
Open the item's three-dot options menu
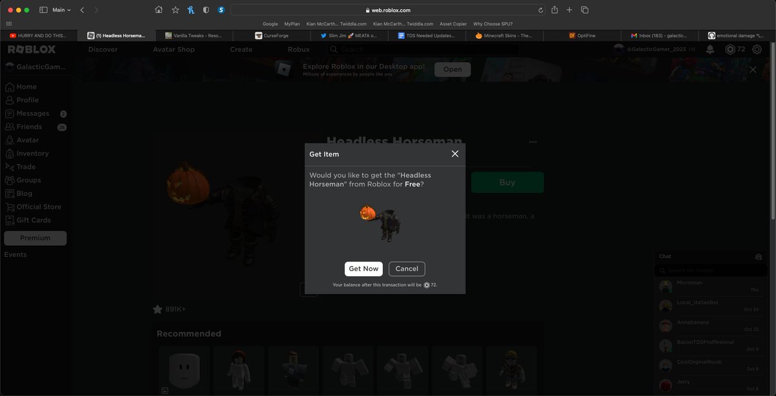(533, 142)
